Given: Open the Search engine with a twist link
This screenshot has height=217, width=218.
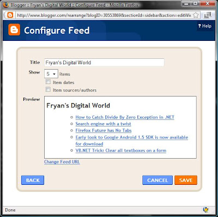Looking at the screenshot, I should pyautogui.click(x=103, y=124).
